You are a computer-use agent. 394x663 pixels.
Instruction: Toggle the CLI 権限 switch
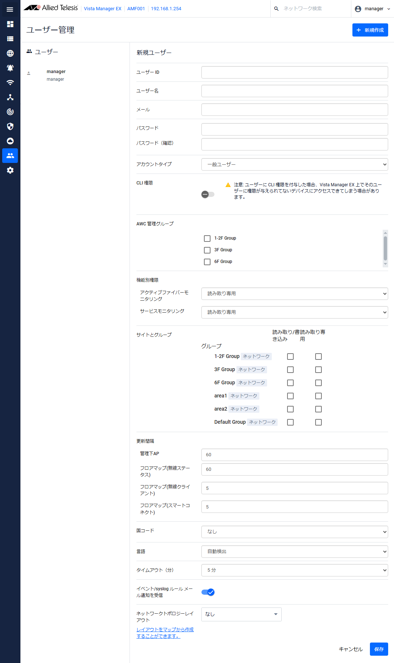(x=208, y=194)
